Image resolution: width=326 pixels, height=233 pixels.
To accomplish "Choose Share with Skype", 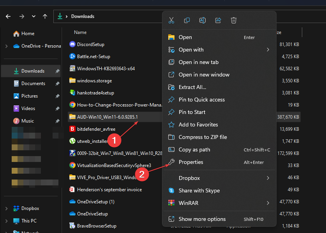I will (219, 191).
